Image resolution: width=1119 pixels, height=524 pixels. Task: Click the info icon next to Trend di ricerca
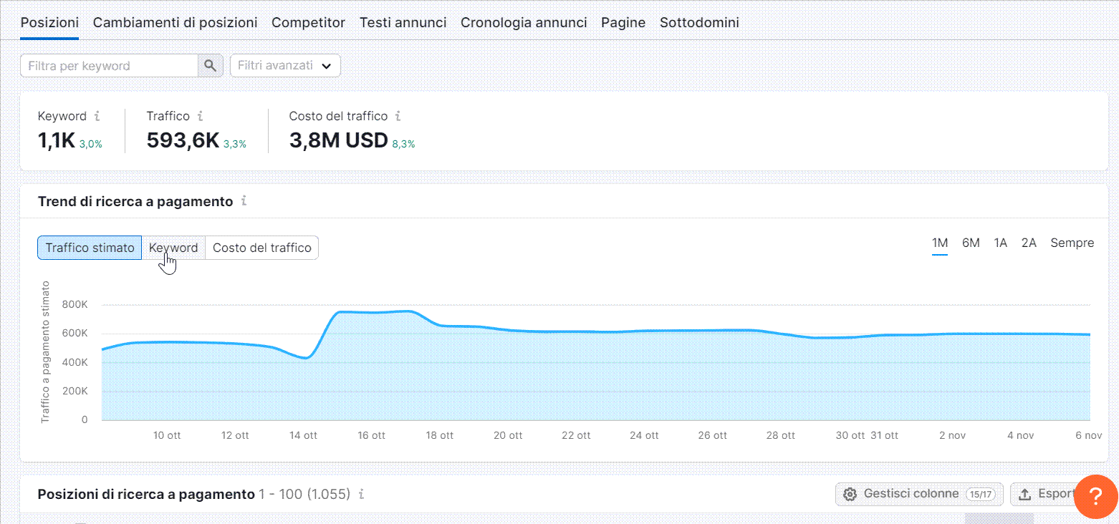click(244, 201)
